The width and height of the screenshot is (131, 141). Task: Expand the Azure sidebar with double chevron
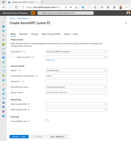pos(5,18)
